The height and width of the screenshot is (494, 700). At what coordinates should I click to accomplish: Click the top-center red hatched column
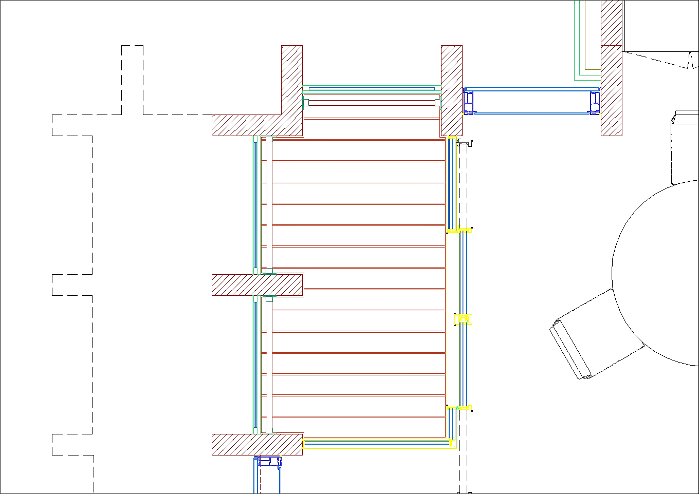[451, 90]
